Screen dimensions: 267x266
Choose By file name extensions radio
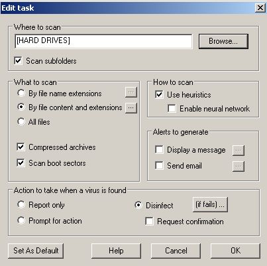(x=21, y=93)
